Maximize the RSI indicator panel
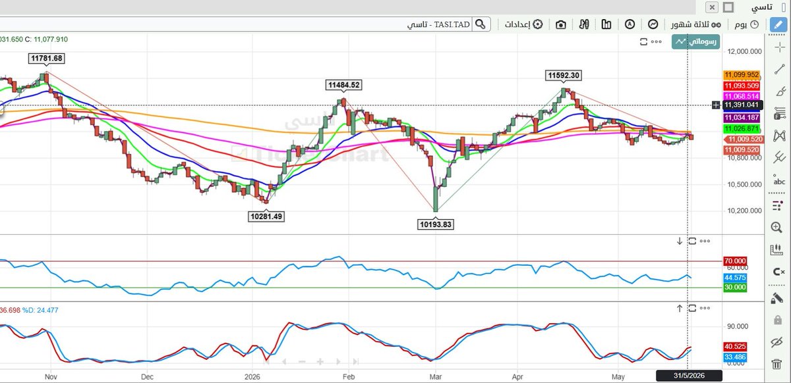The image size is (791, 383). [x=692, y=241]
